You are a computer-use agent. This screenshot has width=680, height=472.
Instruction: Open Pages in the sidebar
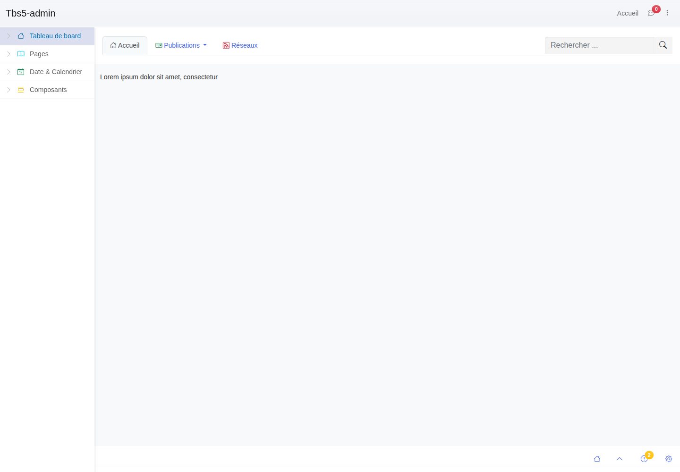[x=47, y=54]
